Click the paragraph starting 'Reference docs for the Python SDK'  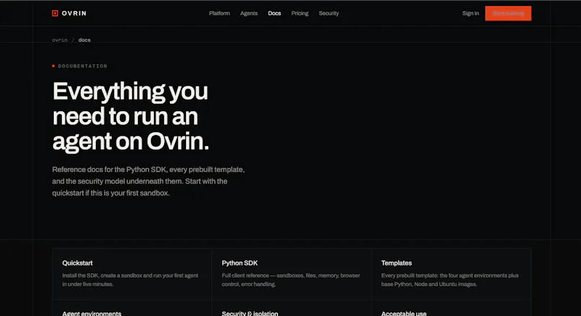(148, 181)
